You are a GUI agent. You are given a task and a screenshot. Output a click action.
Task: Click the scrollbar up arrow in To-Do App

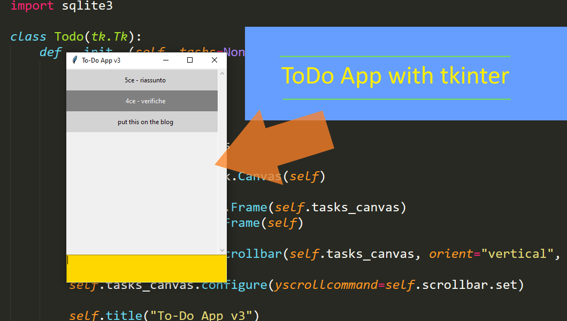click(x=222, y=73)
